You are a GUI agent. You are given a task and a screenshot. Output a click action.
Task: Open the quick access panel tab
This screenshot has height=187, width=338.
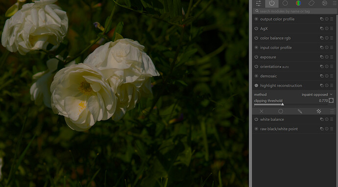[x=259, y=3]
